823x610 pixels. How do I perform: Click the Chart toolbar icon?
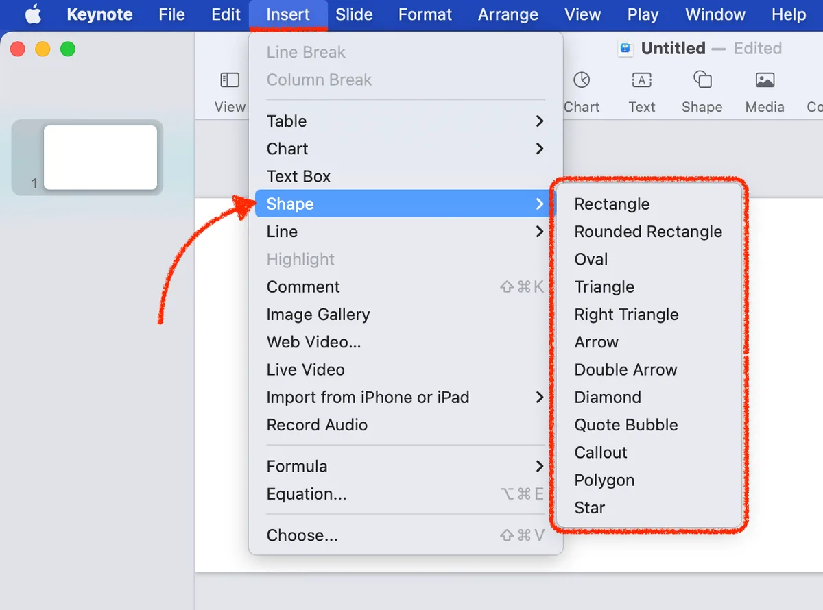582,80
